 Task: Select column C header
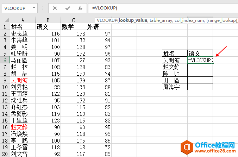tap(73, 20)
